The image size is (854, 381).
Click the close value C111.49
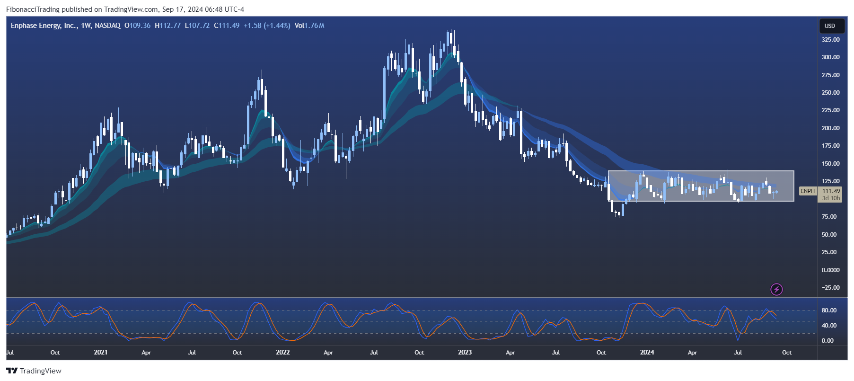(x=227, y=26)
